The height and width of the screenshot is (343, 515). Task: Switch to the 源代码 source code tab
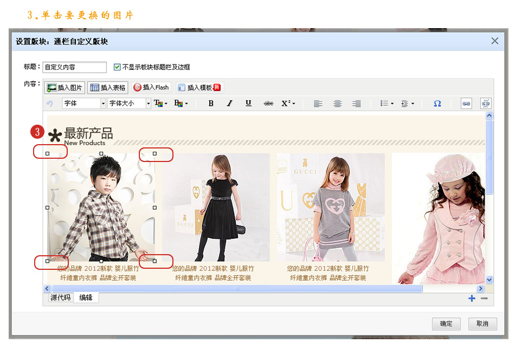tap(60, 297)
